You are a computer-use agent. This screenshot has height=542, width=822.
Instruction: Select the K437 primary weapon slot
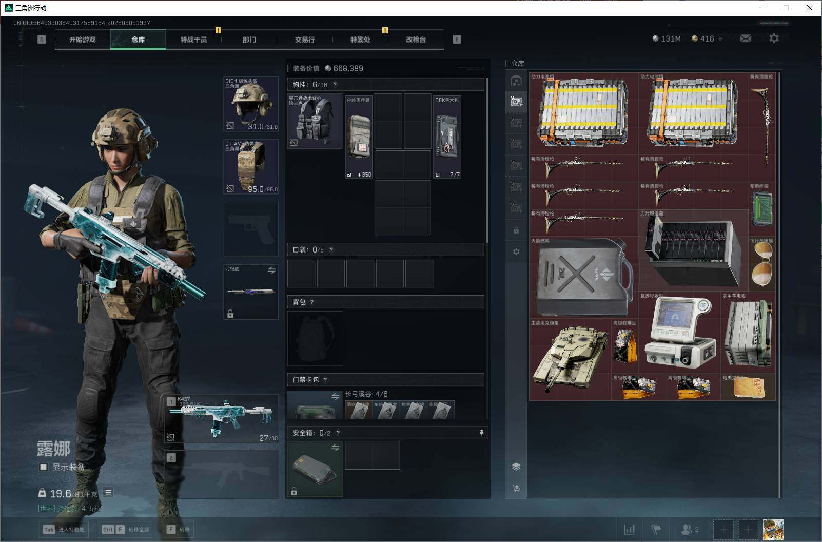tap(221, 418)
